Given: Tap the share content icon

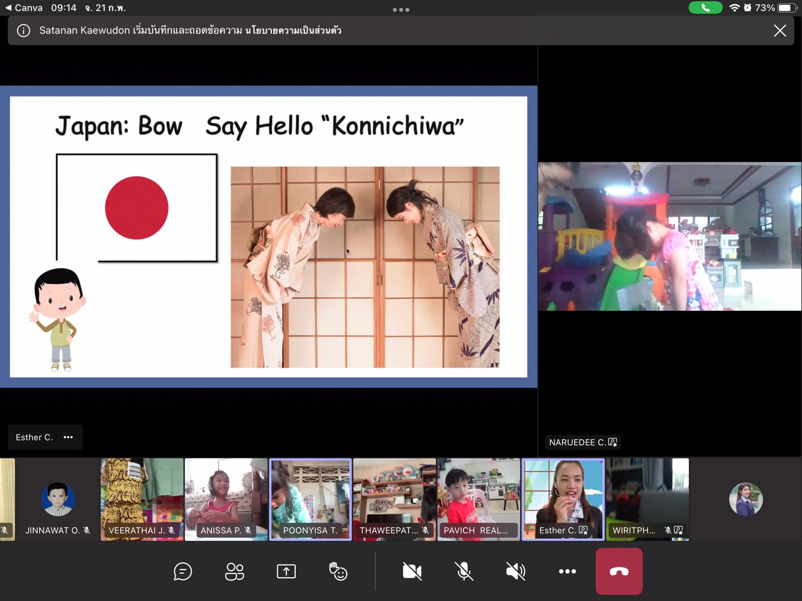Looking at the screenshot, I should pyautogui.click(x=286, y=571).
